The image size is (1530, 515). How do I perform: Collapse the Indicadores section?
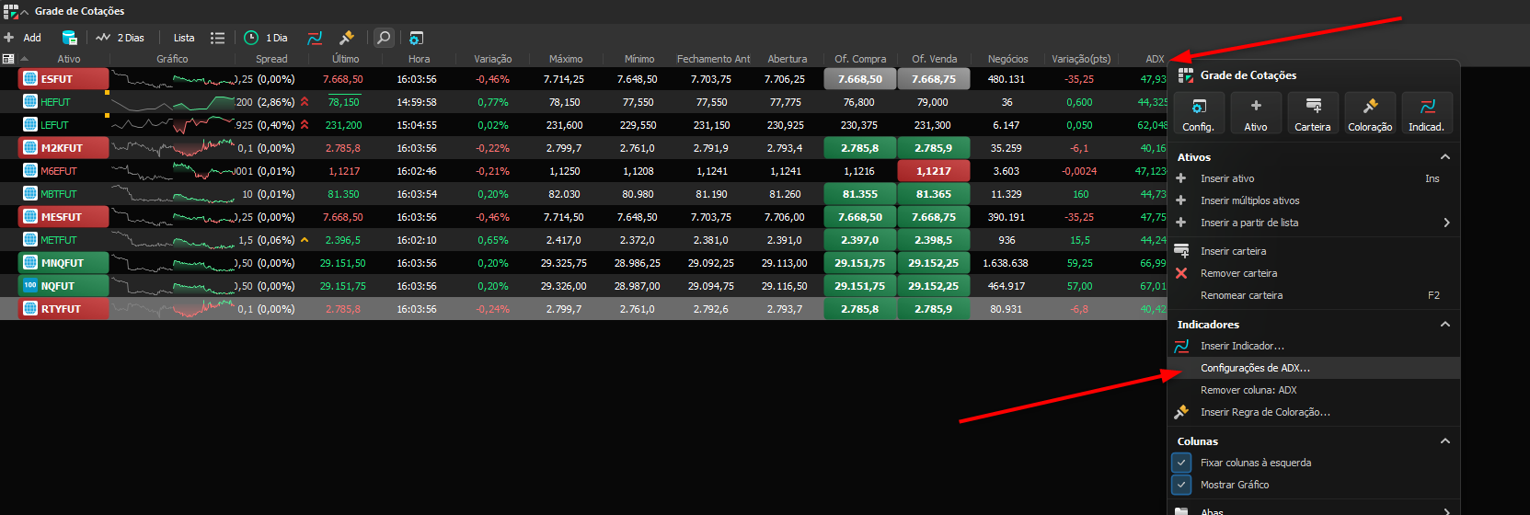click(1445, 325)
